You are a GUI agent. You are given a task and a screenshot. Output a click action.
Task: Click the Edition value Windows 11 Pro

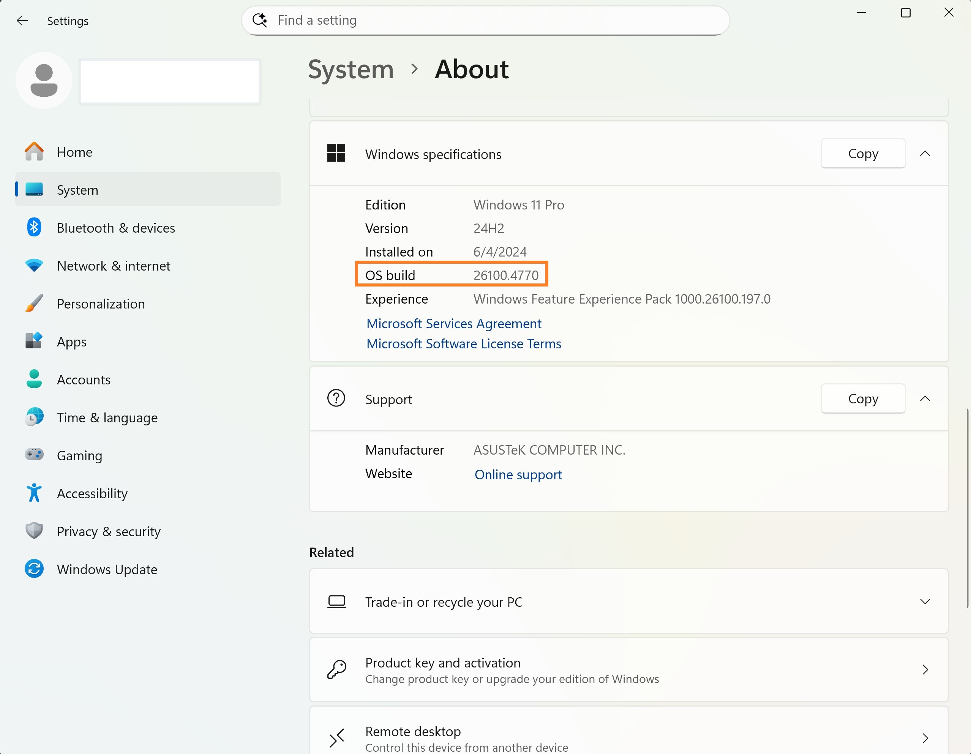(518, 205)
